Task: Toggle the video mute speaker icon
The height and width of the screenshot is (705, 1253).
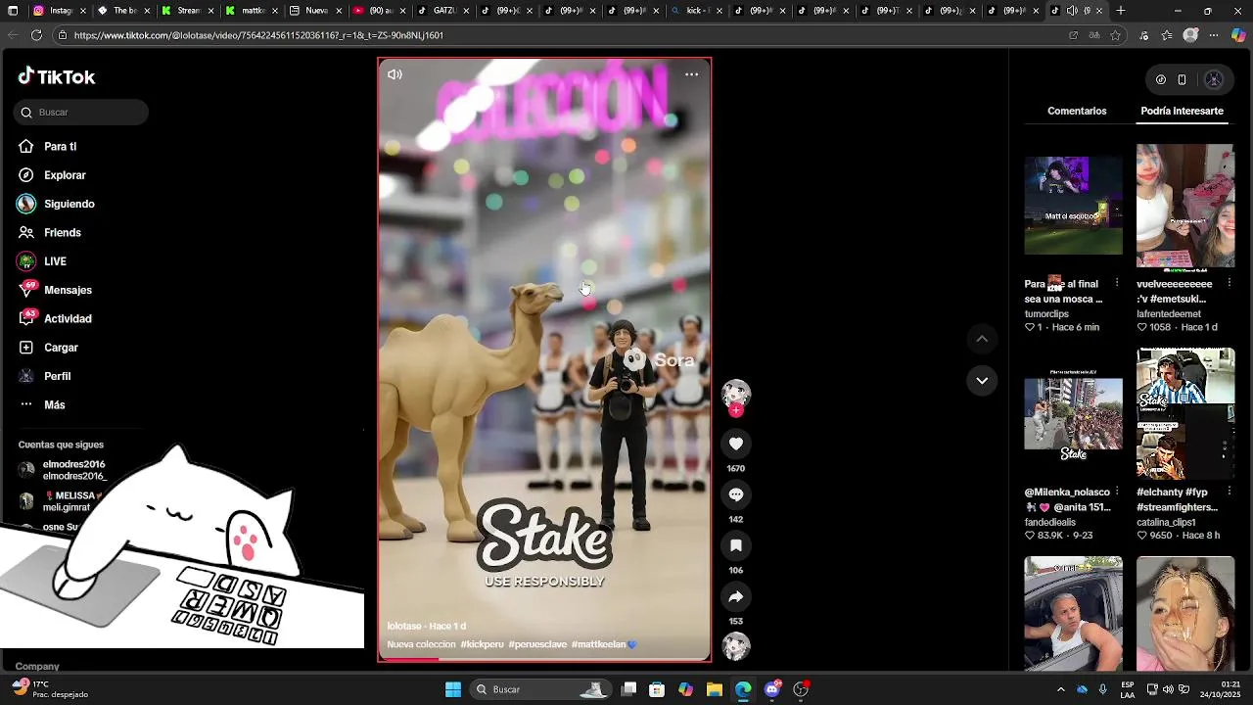Action: [394, 74]
